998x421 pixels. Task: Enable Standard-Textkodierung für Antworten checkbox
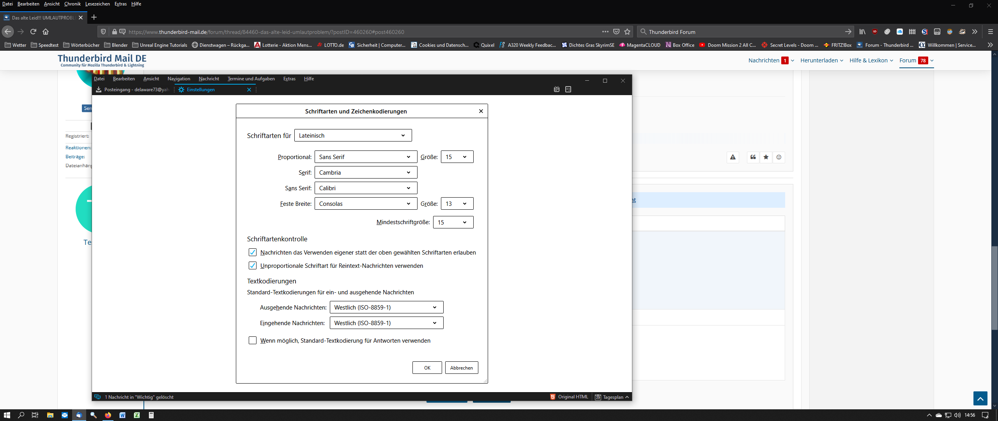(x=253, y=340)
